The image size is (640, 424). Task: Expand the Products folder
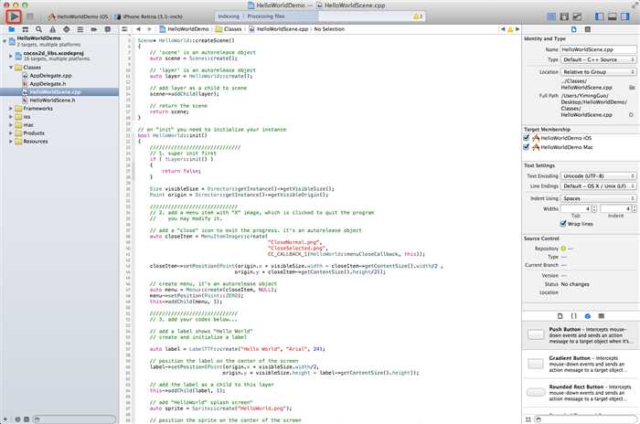(x=11, y=133)
